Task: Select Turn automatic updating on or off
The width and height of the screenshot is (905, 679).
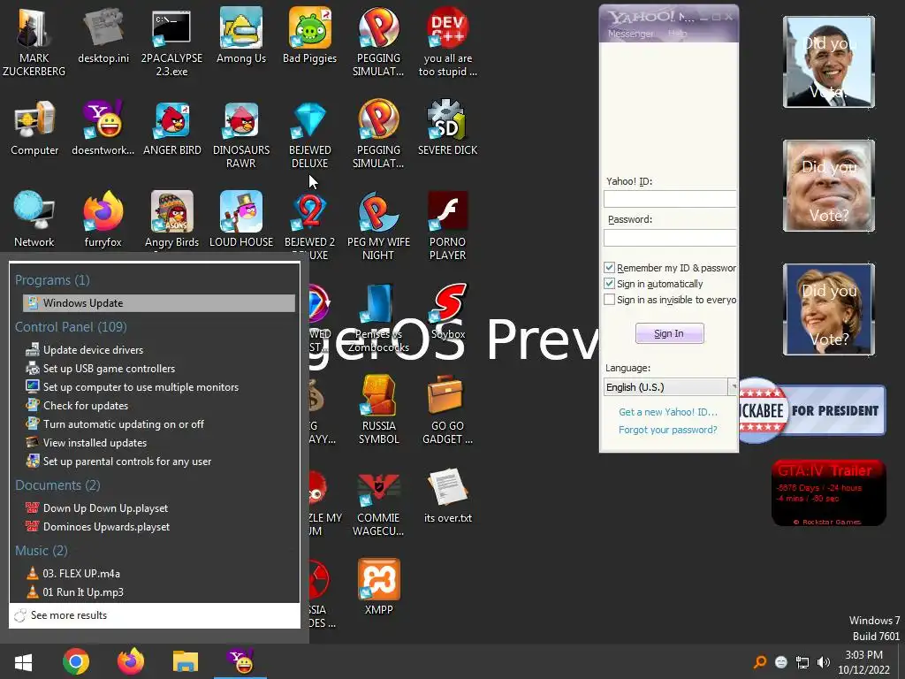Action: [x=124, y=423]
